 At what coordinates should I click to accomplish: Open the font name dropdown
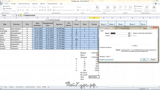[x=28, y=7]
